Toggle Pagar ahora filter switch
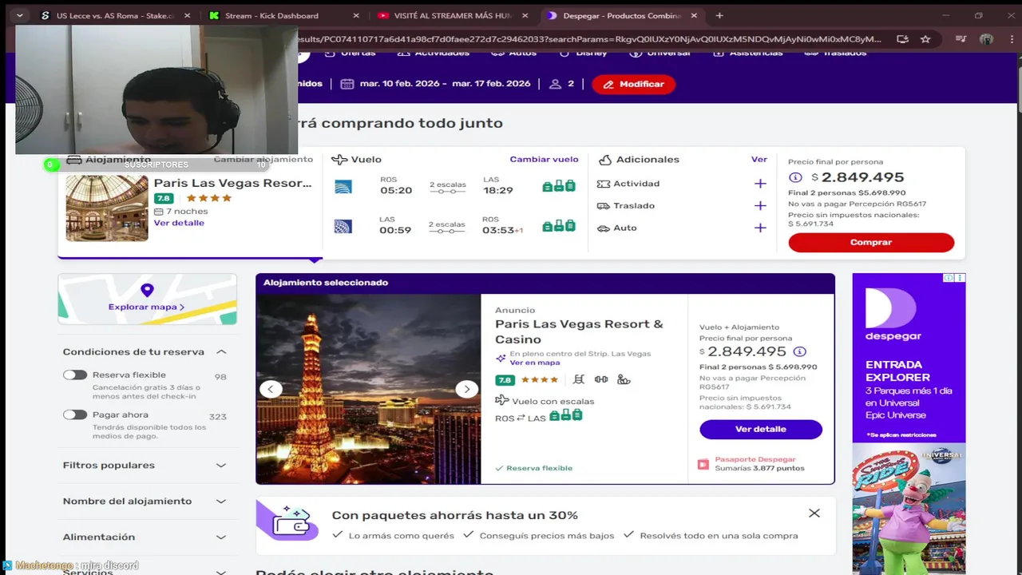 point(75,414)
